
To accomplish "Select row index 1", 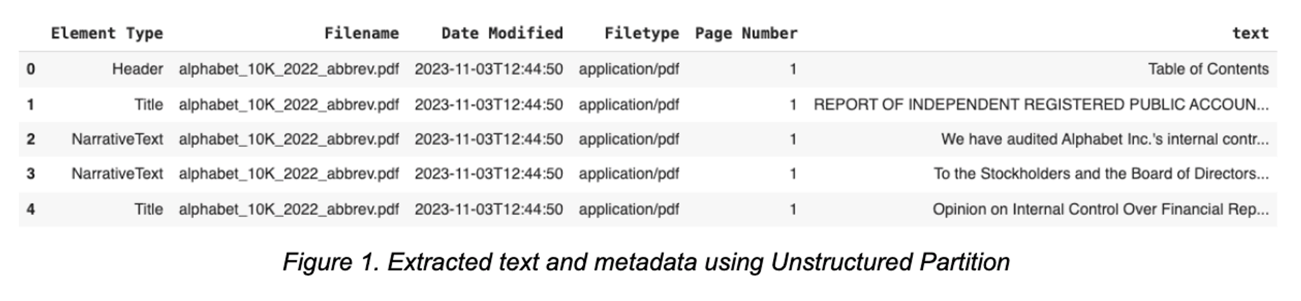I will click(x=30, y=105).
